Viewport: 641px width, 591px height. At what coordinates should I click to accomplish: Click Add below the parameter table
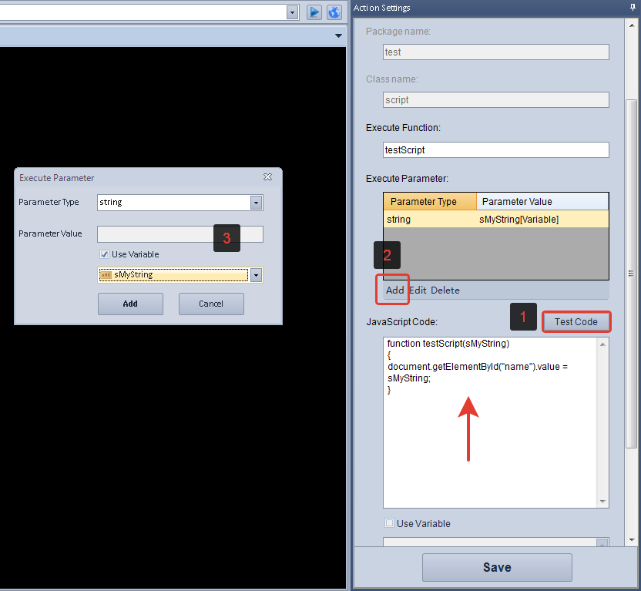point(394,290)
